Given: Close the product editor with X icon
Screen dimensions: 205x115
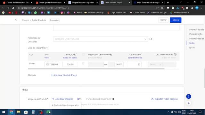Looking at the screenshot, I should coord(16,20).
